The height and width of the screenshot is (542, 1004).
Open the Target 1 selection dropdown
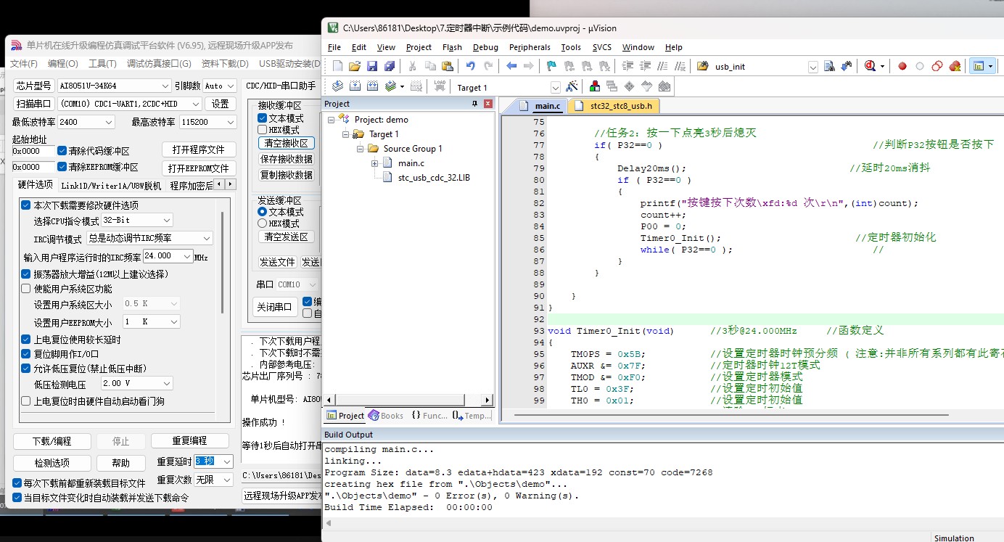pos(507,87)
